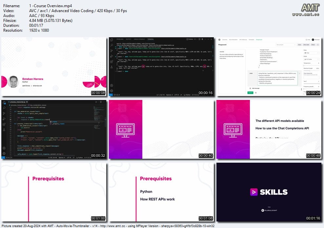Screen dimensions: 324x228
Task: Click Manage gear icon in 00:00:32 thumbnail
Action: (x=4, y=154)
